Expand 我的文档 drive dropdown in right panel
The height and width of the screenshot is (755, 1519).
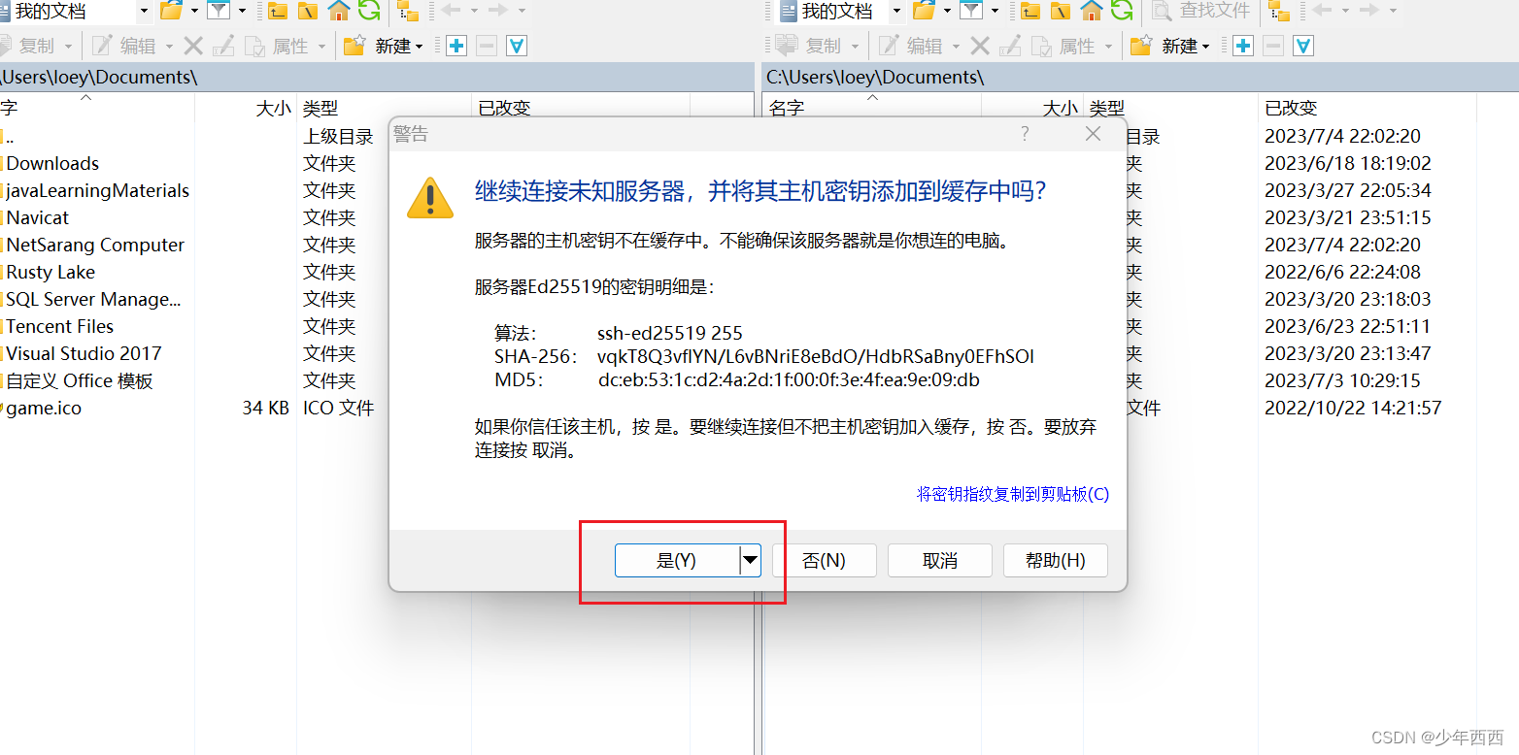point(896,11)
